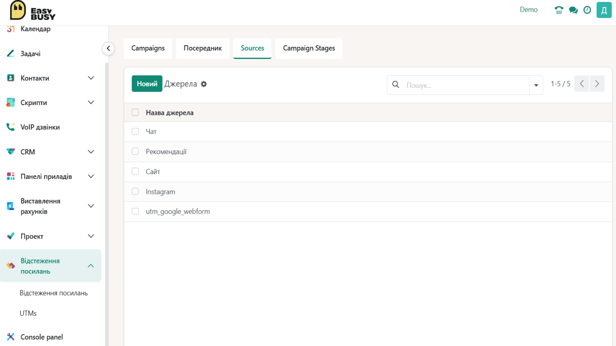Click the Задачі pencil icon
This screenshot has width=616, height=346.
point(11,53)
